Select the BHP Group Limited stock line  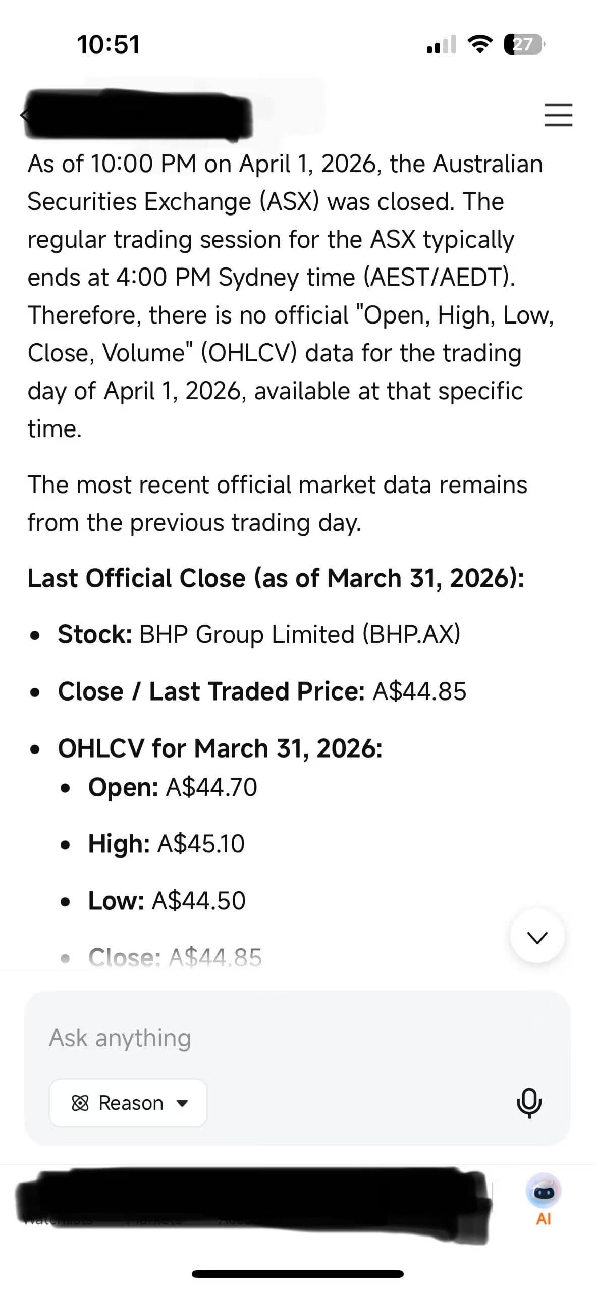click(259, 635)
